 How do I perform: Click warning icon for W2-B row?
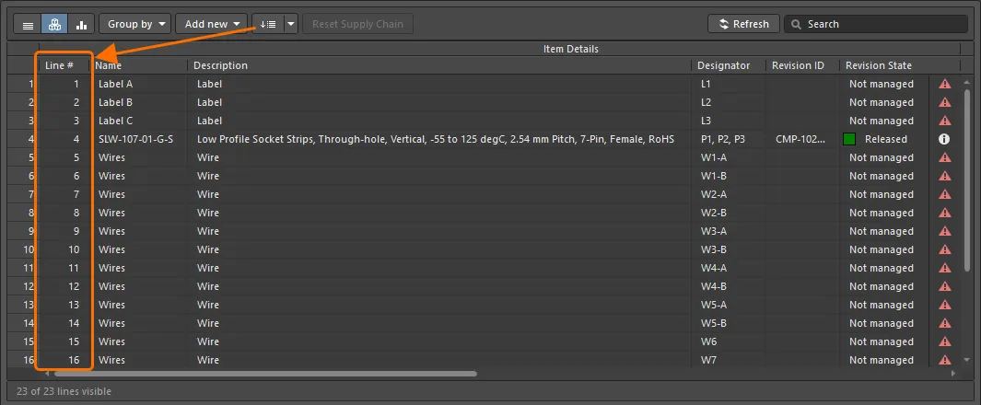pos(945,214)
